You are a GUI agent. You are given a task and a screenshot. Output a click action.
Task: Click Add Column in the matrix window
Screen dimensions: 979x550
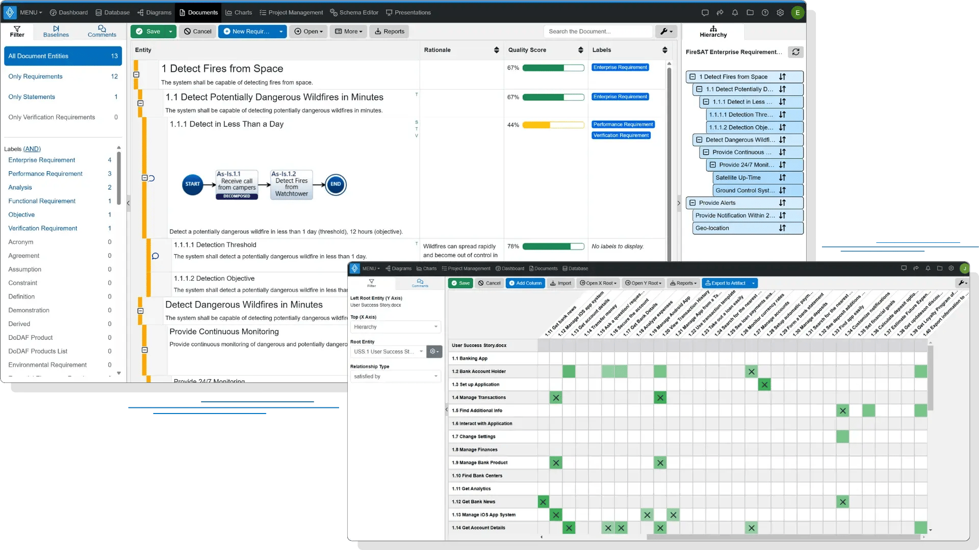click(525, 283)
